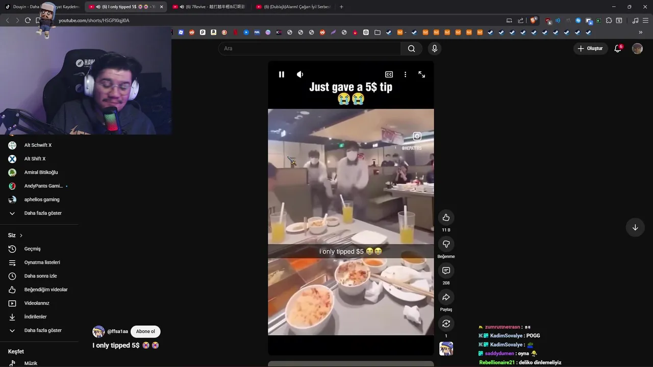Expand subscriptions with Daha fazla göster

tap(39, 213)
